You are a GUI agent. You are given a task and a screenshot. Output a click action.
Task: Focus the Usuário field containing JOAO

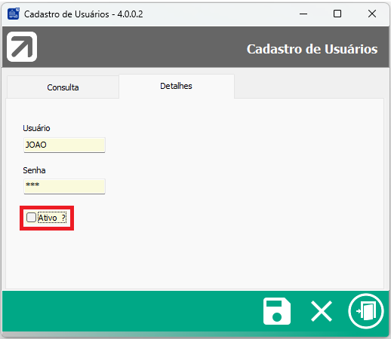pos(64,145)
